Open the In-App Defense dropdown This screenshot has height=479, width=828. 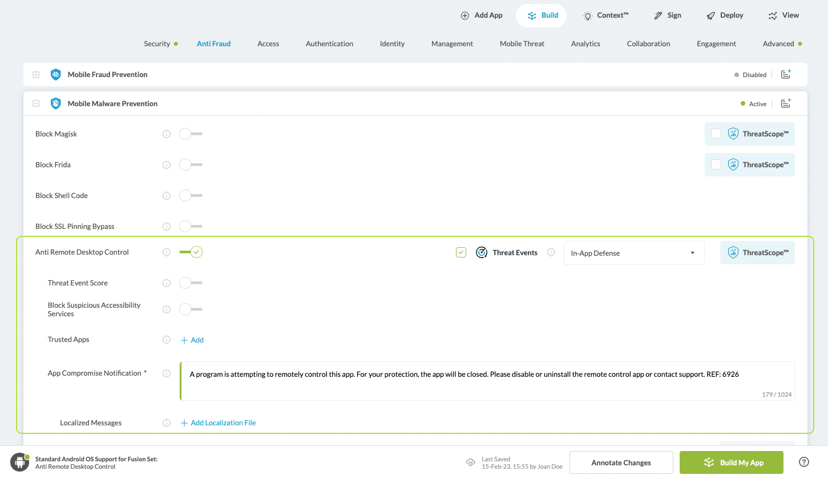click(x=633, y=253)
